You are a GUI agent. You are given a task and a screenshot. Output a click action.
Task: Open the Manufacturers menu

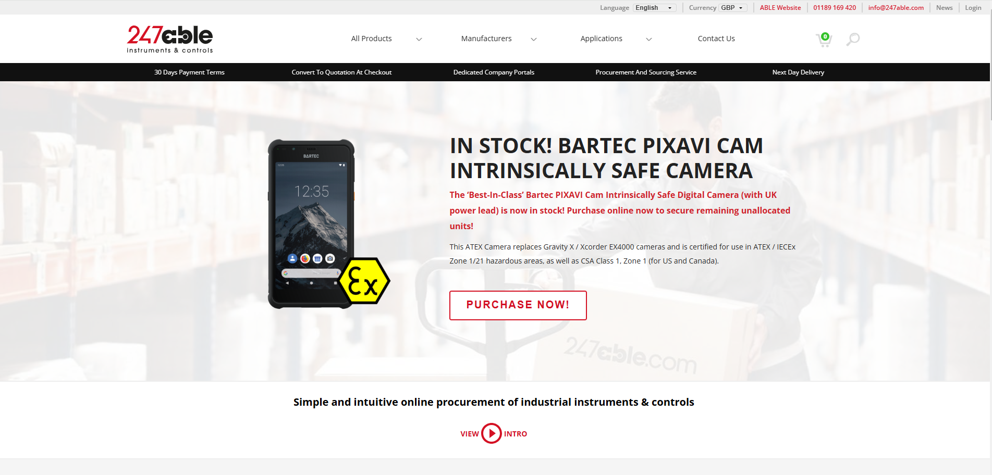pos(486,39)
